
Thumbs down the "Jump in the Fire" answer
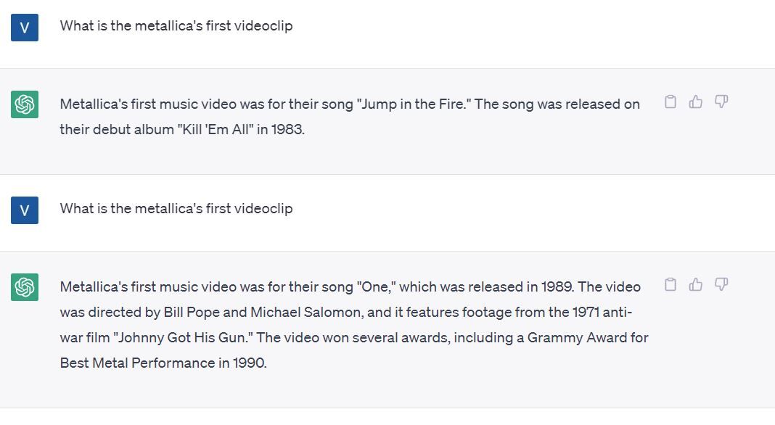tap(721, 102)
